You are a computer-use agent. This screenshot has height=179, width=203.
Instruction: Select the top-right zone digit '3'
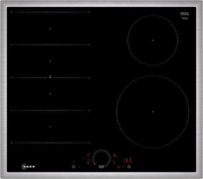tap(114, 155)
